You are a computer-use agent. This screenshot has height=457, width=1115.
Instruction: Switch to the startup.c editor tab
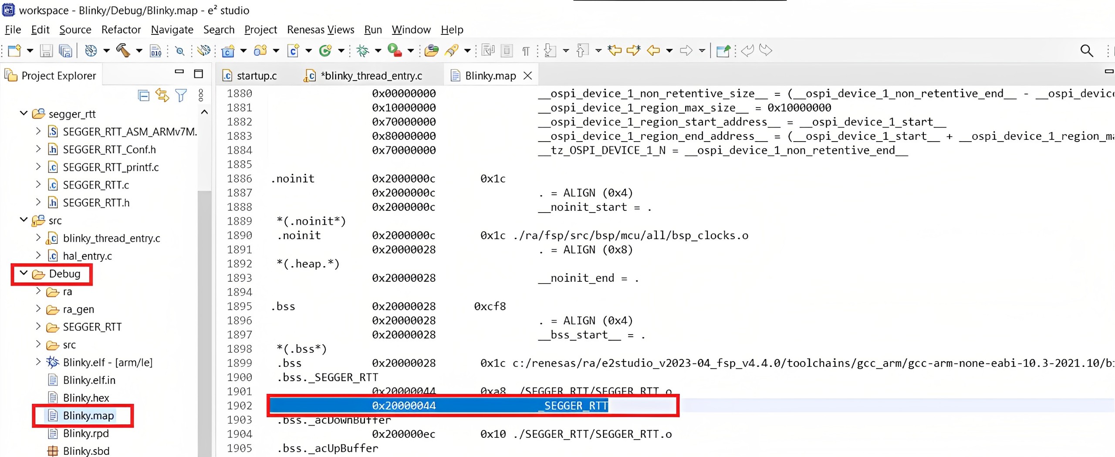257,75
